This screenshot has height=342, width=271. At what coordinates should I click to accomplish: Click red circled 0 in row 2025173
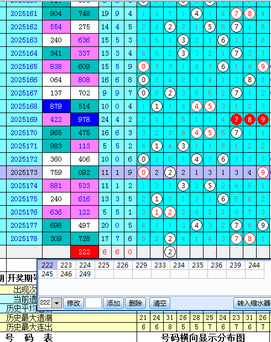pyautogui.click(x=143, y=173)
